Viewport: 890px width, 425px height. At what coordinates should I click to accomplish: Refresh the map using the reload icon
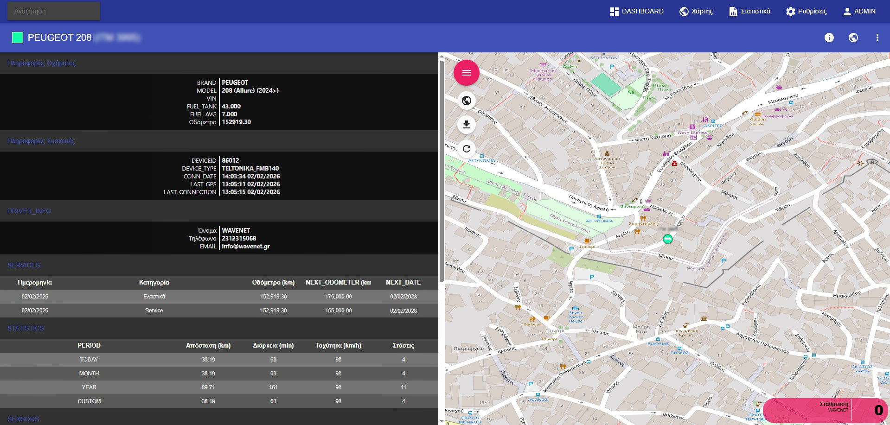click(x=467, y=149)
